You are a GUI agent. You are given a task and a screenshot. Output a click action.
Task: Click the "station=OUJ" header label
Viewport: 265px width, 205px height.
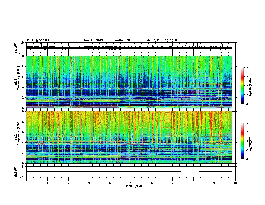click(124, 40)
